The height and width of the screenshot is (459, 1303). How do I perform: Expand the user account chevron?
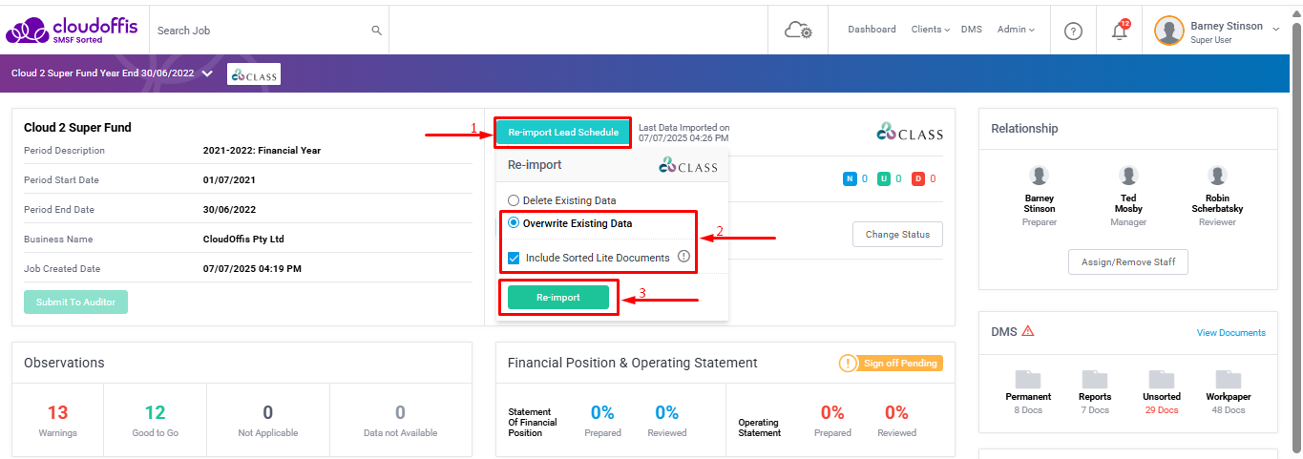pyautogui.click(x=1276, y=30)
